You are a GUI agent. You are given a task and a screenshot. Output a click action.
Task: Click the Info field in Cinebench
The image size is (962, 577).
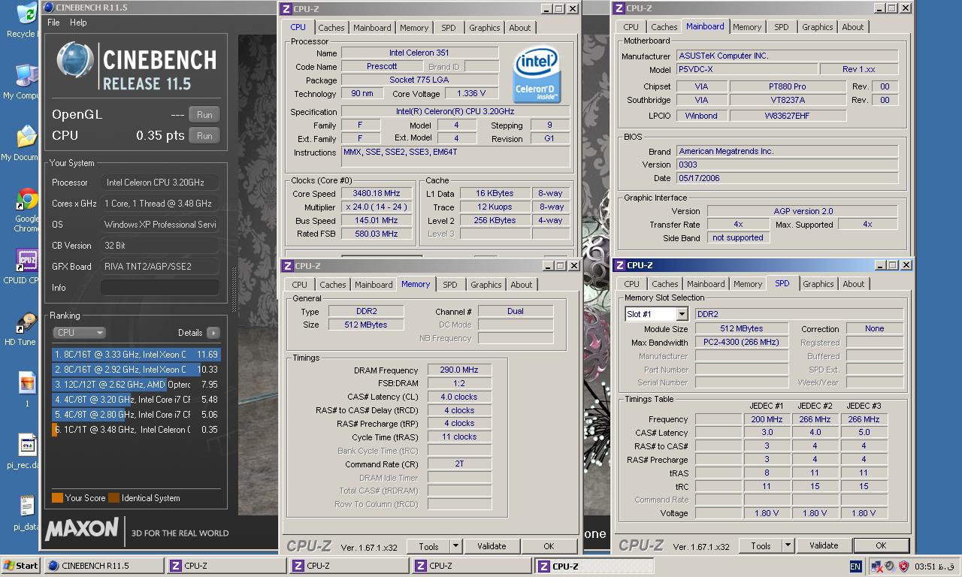(160, 288)
